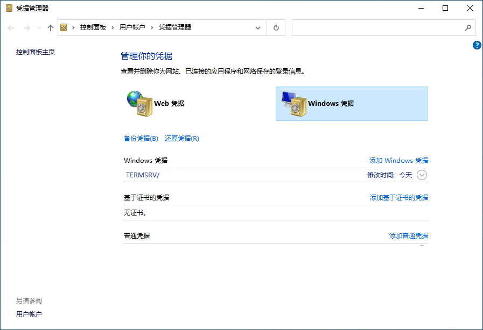
Task: Open 控制面板 breadcrumb in address bar
Action: pyautogui.click(x=93, y=27)
